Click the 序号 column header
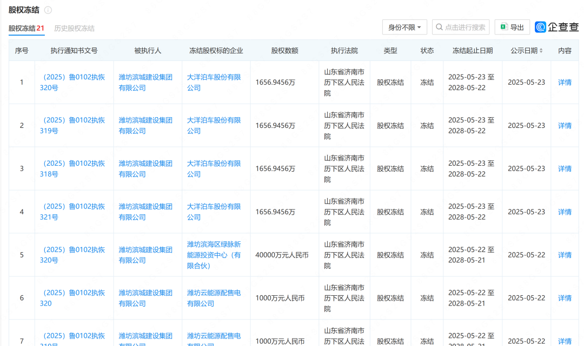This screenshot has width=584, height=346. coord(22,51)
